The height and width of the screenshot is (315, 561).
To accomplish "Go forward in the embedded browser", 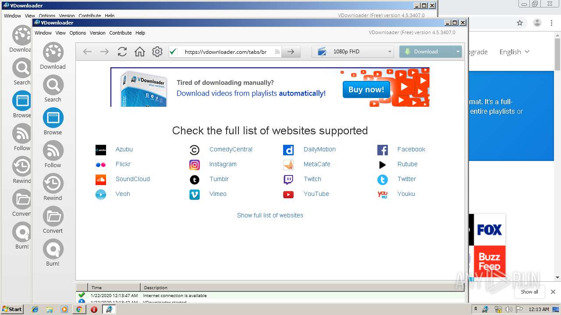I will [x=104, y=52].
